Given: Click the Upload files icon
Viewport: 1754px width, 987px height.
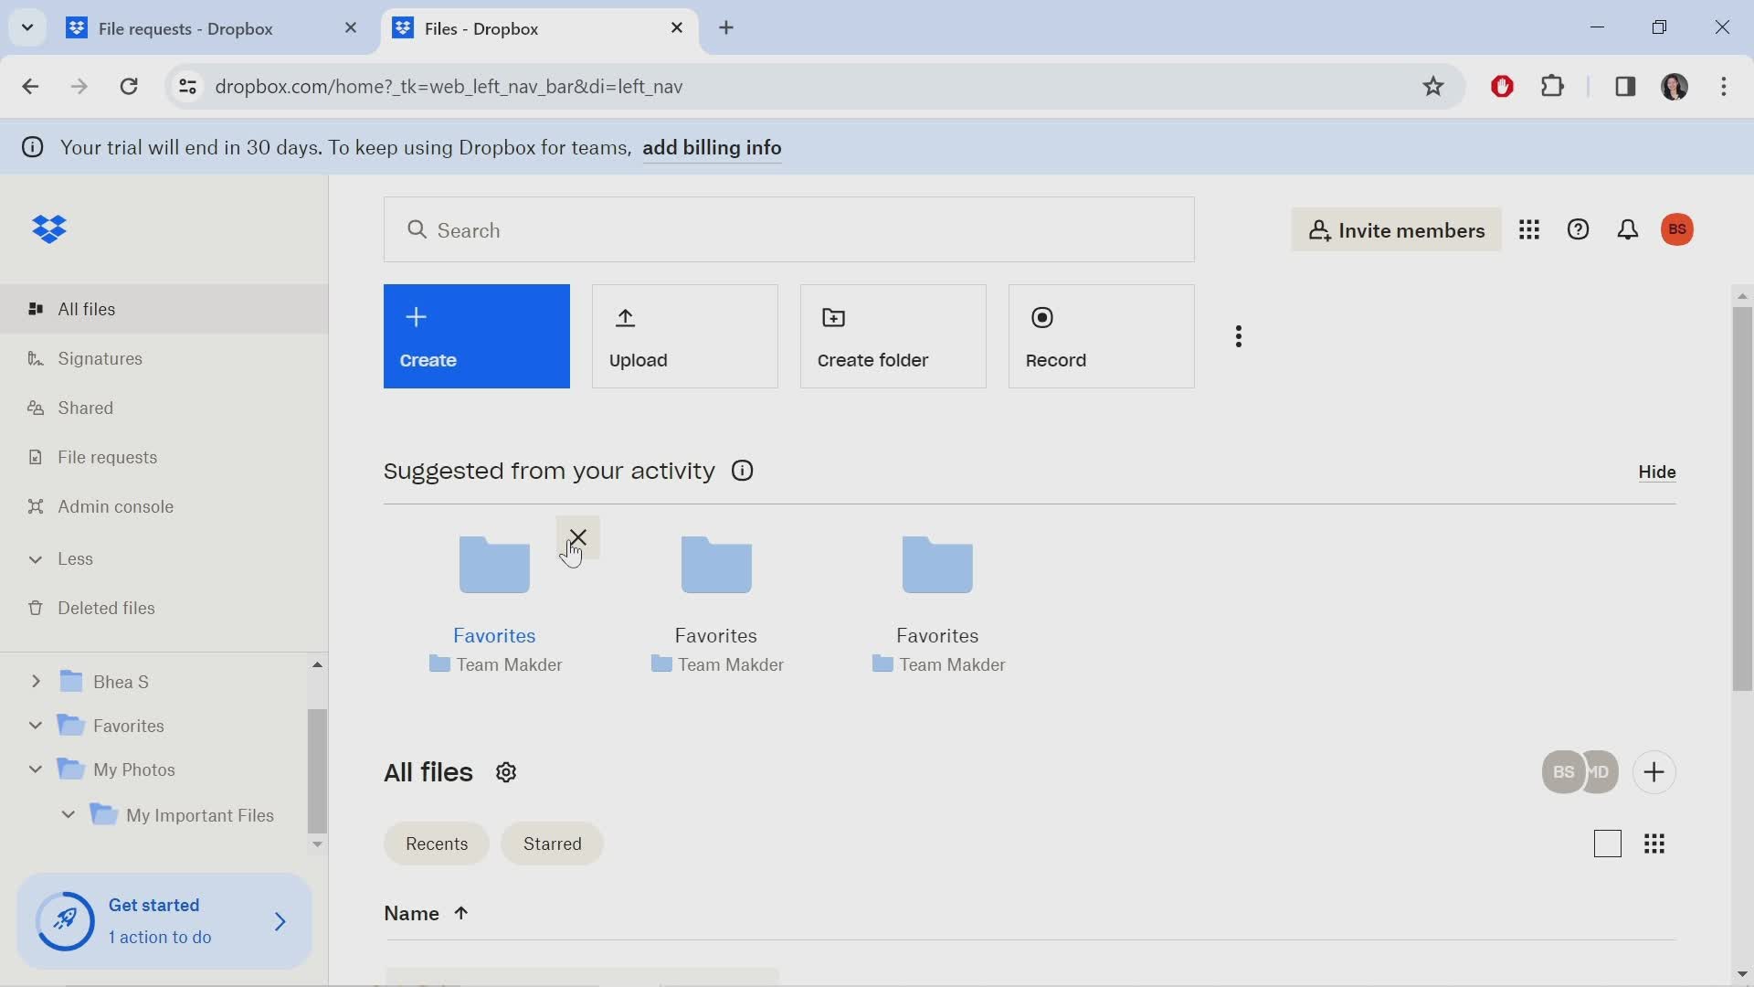Looking at the screenshot, I should point(625,317).
